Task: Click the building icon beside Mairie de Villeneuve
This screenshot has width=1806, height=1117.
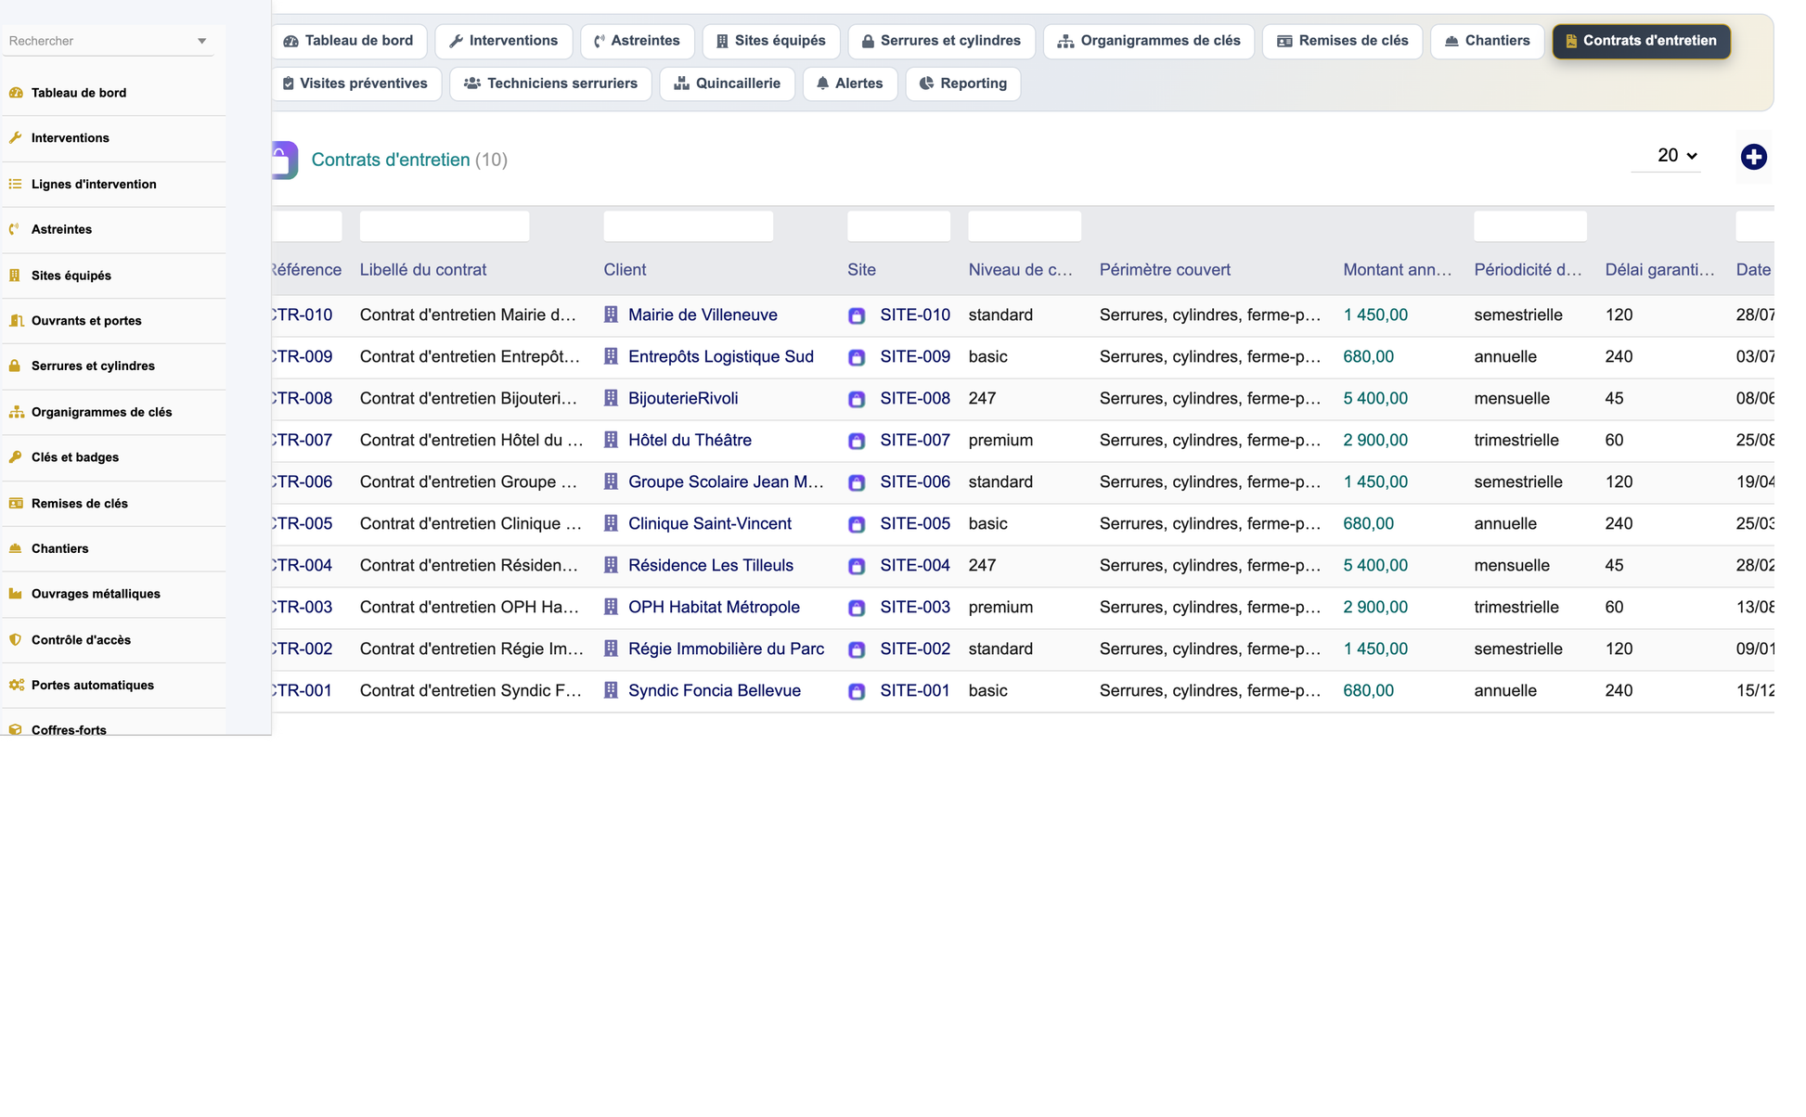Action: pyautogui.click(x=611, y=315)
